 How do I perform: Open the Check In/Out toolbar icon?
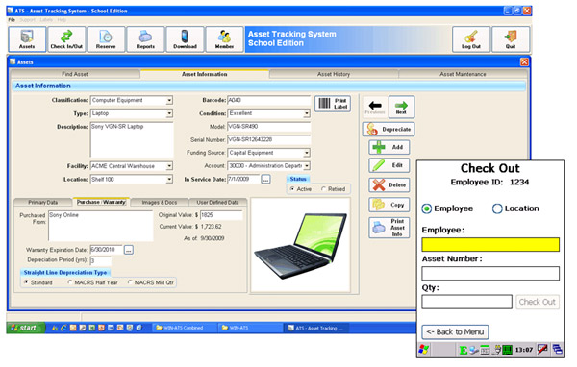[x=66, y=39]
